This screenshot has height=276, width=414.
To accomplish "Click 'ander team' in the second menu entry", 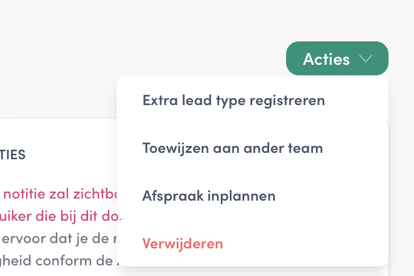I will [283, 148].
